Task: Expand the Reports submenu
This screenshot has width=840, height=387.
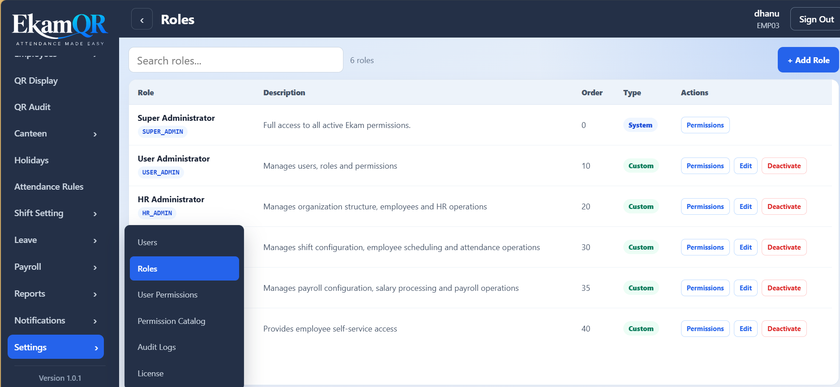Action: pyautogui.click(x=56, y=294)
